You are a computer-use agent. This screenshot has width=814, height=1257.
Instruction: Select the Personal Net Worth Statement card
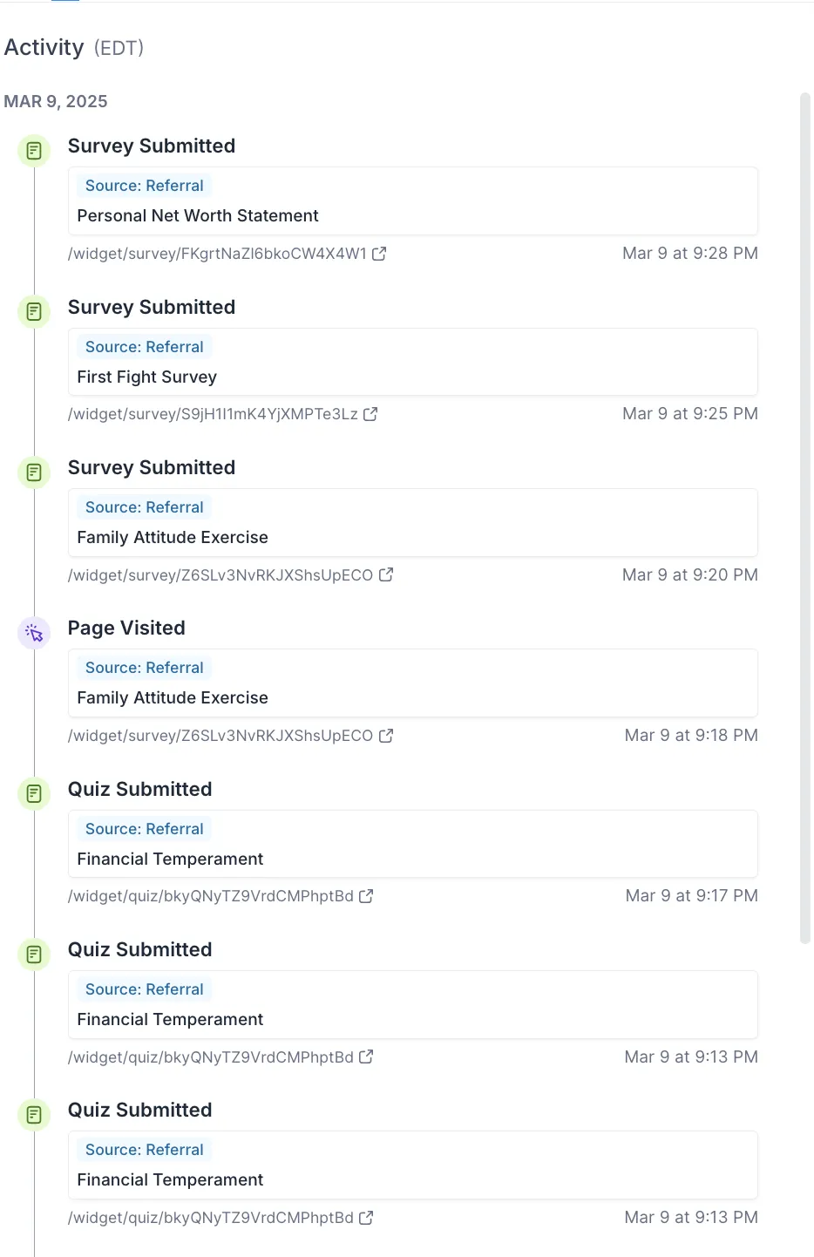[413, 201]
